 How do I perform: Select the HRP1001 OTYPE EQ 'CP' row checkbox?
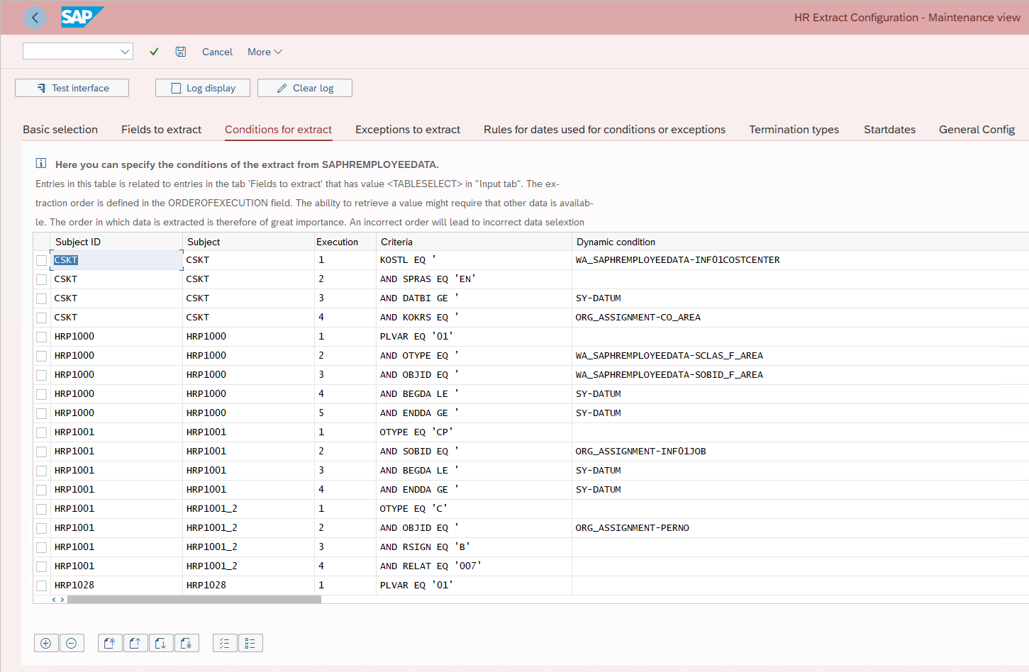(41, 432)
